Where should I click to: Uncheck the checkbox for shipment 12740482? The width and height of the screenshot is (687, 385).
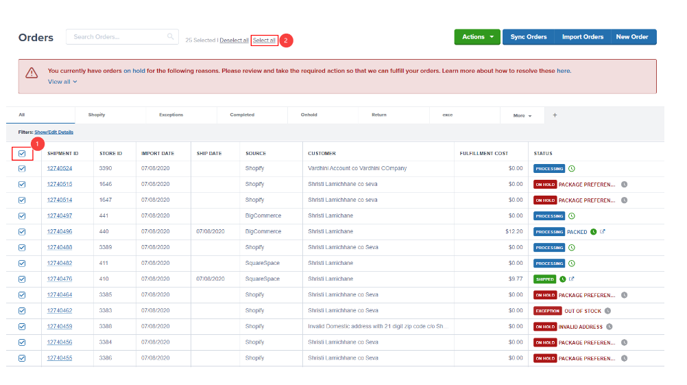22,263
